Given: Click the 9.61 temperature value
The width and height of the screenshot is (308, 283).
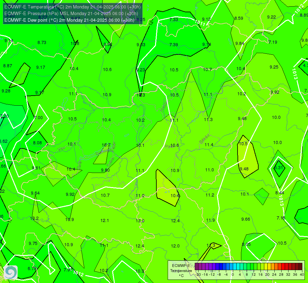Looking at the screenshot, I should (36, 168).
